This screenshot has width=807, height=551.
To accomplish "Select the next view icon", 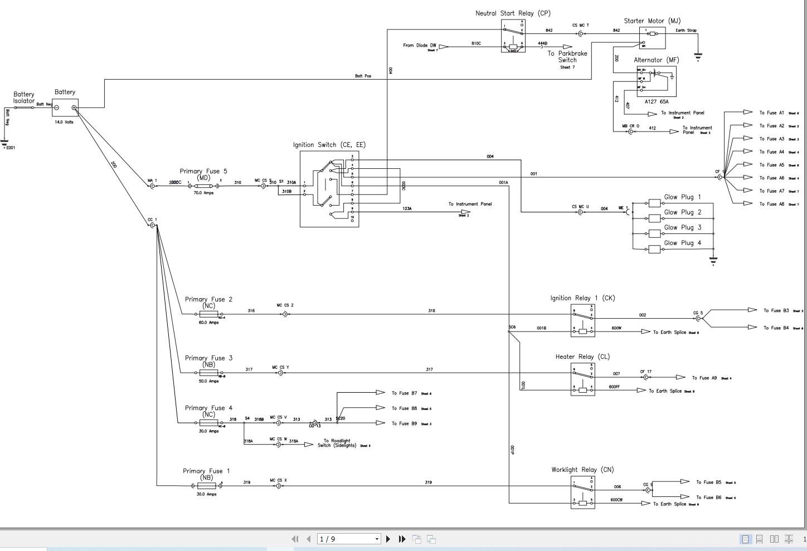I will click(x=431, y=539).
